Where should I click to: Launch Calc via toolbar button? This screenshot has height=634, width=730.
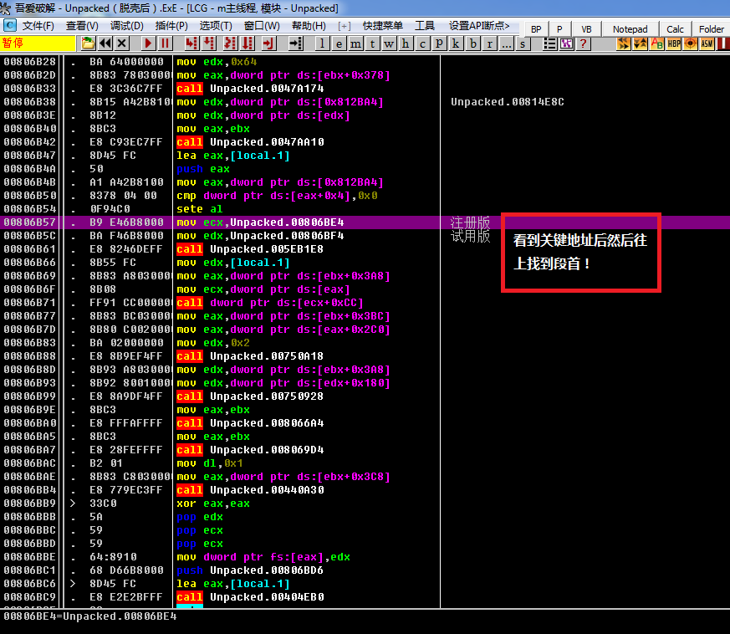click(x=675, y=29)
